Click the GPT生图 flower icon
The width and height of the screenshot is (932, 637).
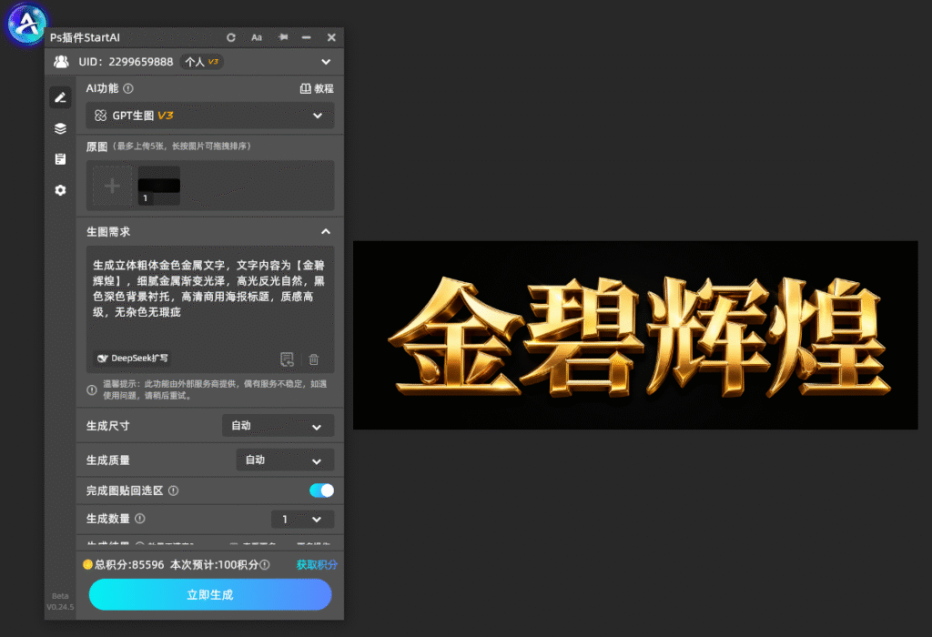[x=100, y=116]
